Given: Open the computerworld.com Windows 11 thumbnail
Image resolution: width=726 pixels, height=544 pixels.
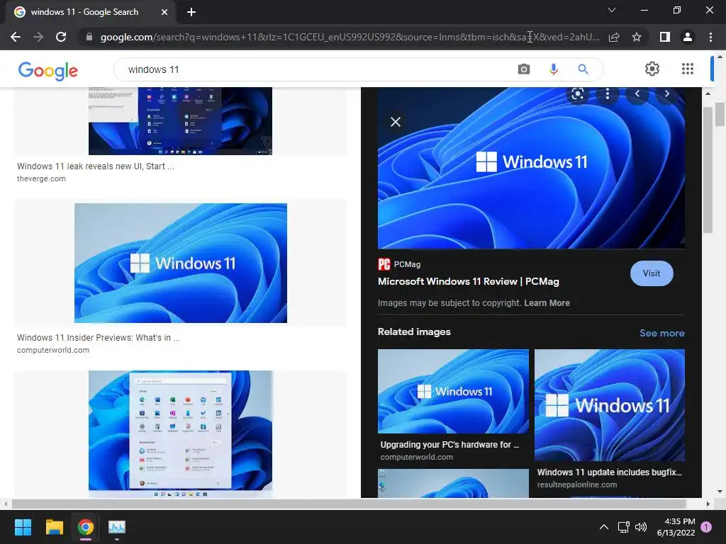Looking at the screenshot, I should click(181, 263).
